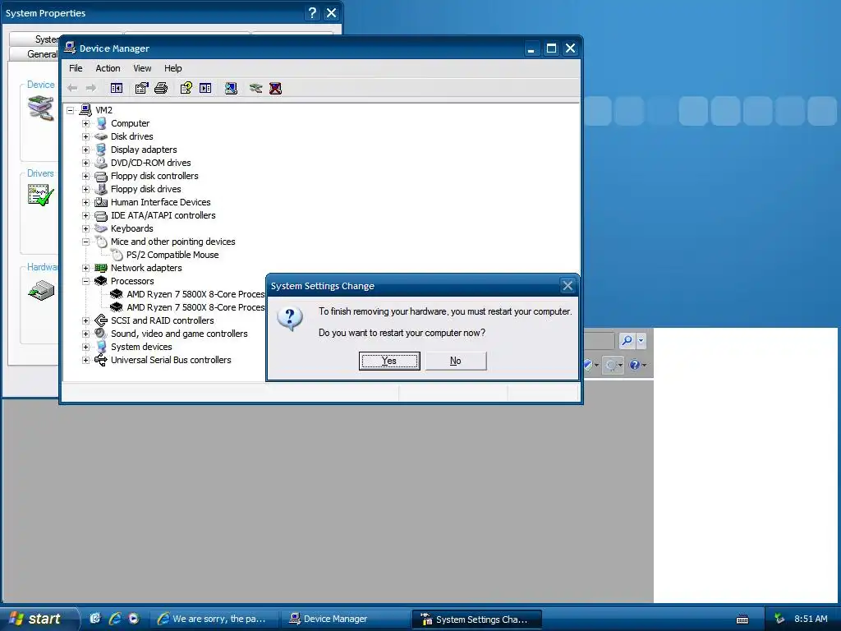Screen dimensions: 841x631
Task: Select the IDE ATA/ATAPI controllers label
Action: point(163,215)
